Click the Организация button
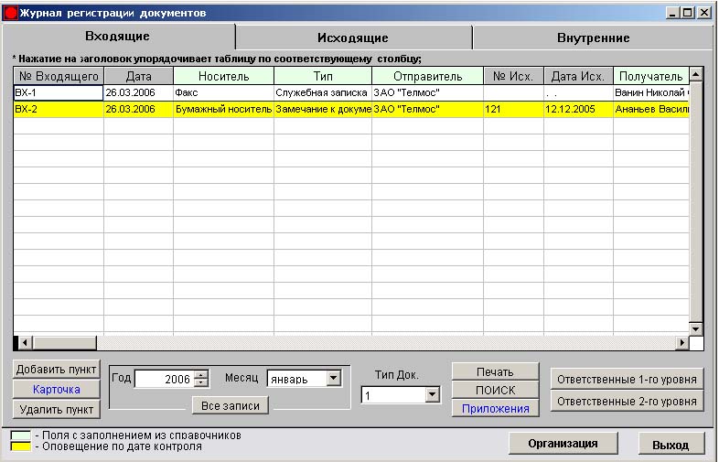719x462 pixels. point(563,444)
